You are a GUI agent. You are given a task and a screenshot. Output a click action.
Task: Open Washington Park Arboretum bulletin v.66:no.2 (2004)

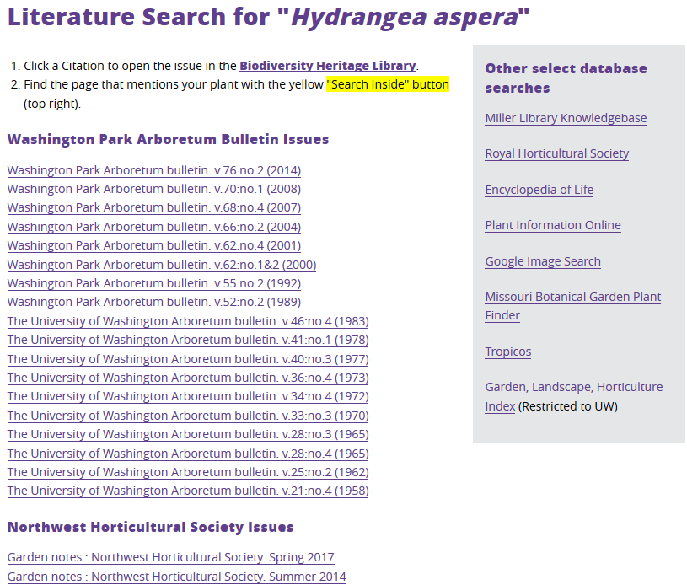coord(154,227)
